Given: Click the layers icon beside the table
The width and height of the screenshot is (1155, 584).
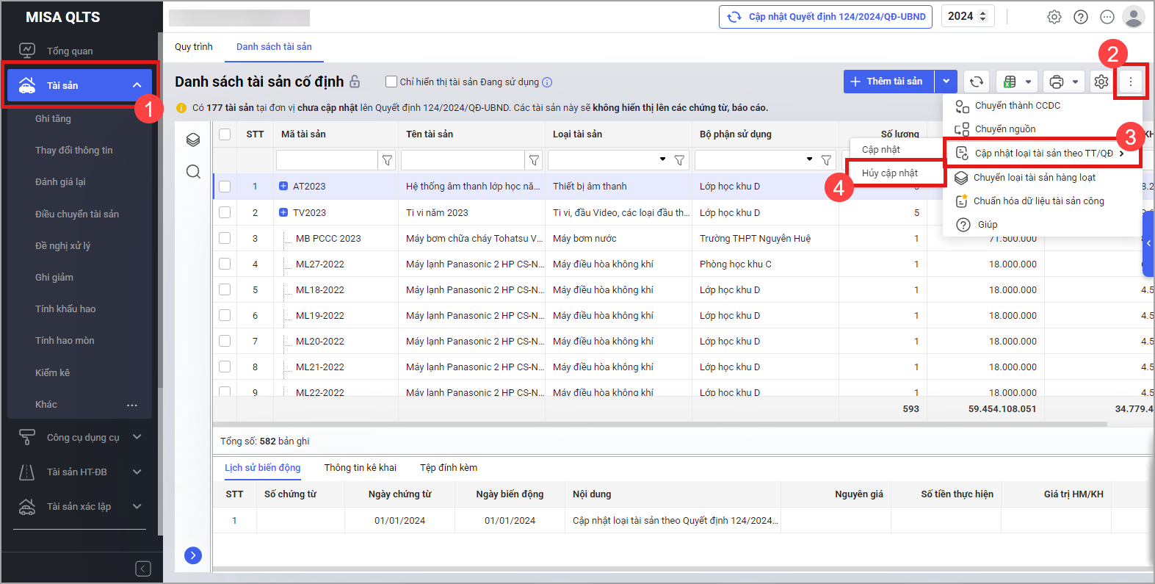Looking at the screenshot, I should coord(193,140).
